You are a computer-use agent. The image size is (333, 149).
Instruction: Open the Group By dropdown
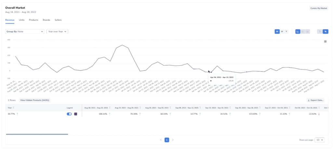point(25,32)
